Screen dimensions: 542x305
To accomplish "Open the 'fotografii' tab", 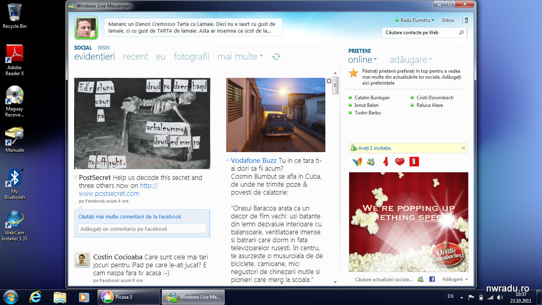I will [192, 57].
